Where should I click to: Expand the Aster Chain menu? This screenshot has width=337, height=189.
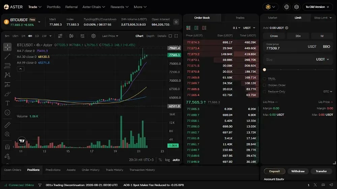(94, 7)
